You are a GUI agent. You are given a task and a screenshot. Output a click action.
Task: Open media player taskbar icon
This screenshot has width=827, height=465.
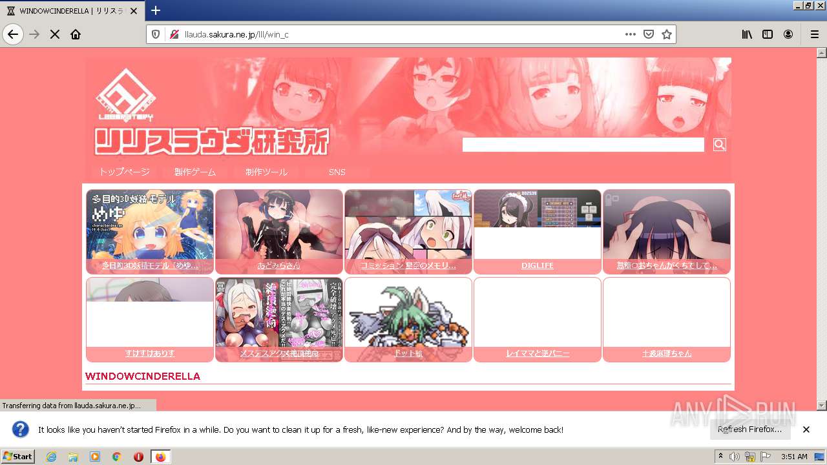[x=95, y=457]
